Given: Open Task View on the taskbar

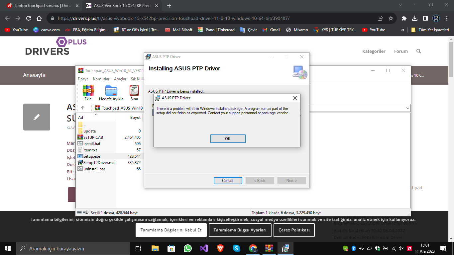Looking at the screenshot, I should point(138,248).
